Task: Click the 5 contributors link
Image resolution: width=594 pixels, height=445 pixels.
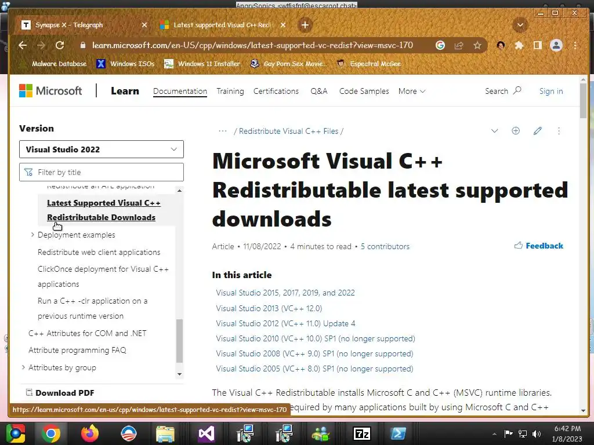Action: click(x=385, y=246)
